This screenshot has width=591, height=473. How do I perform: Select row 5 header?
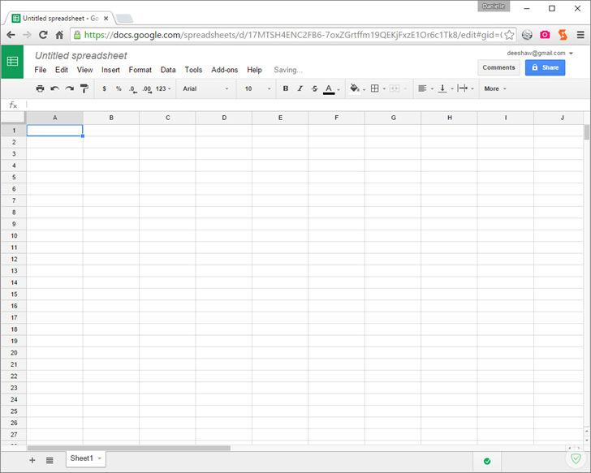[x=14, y=177]
